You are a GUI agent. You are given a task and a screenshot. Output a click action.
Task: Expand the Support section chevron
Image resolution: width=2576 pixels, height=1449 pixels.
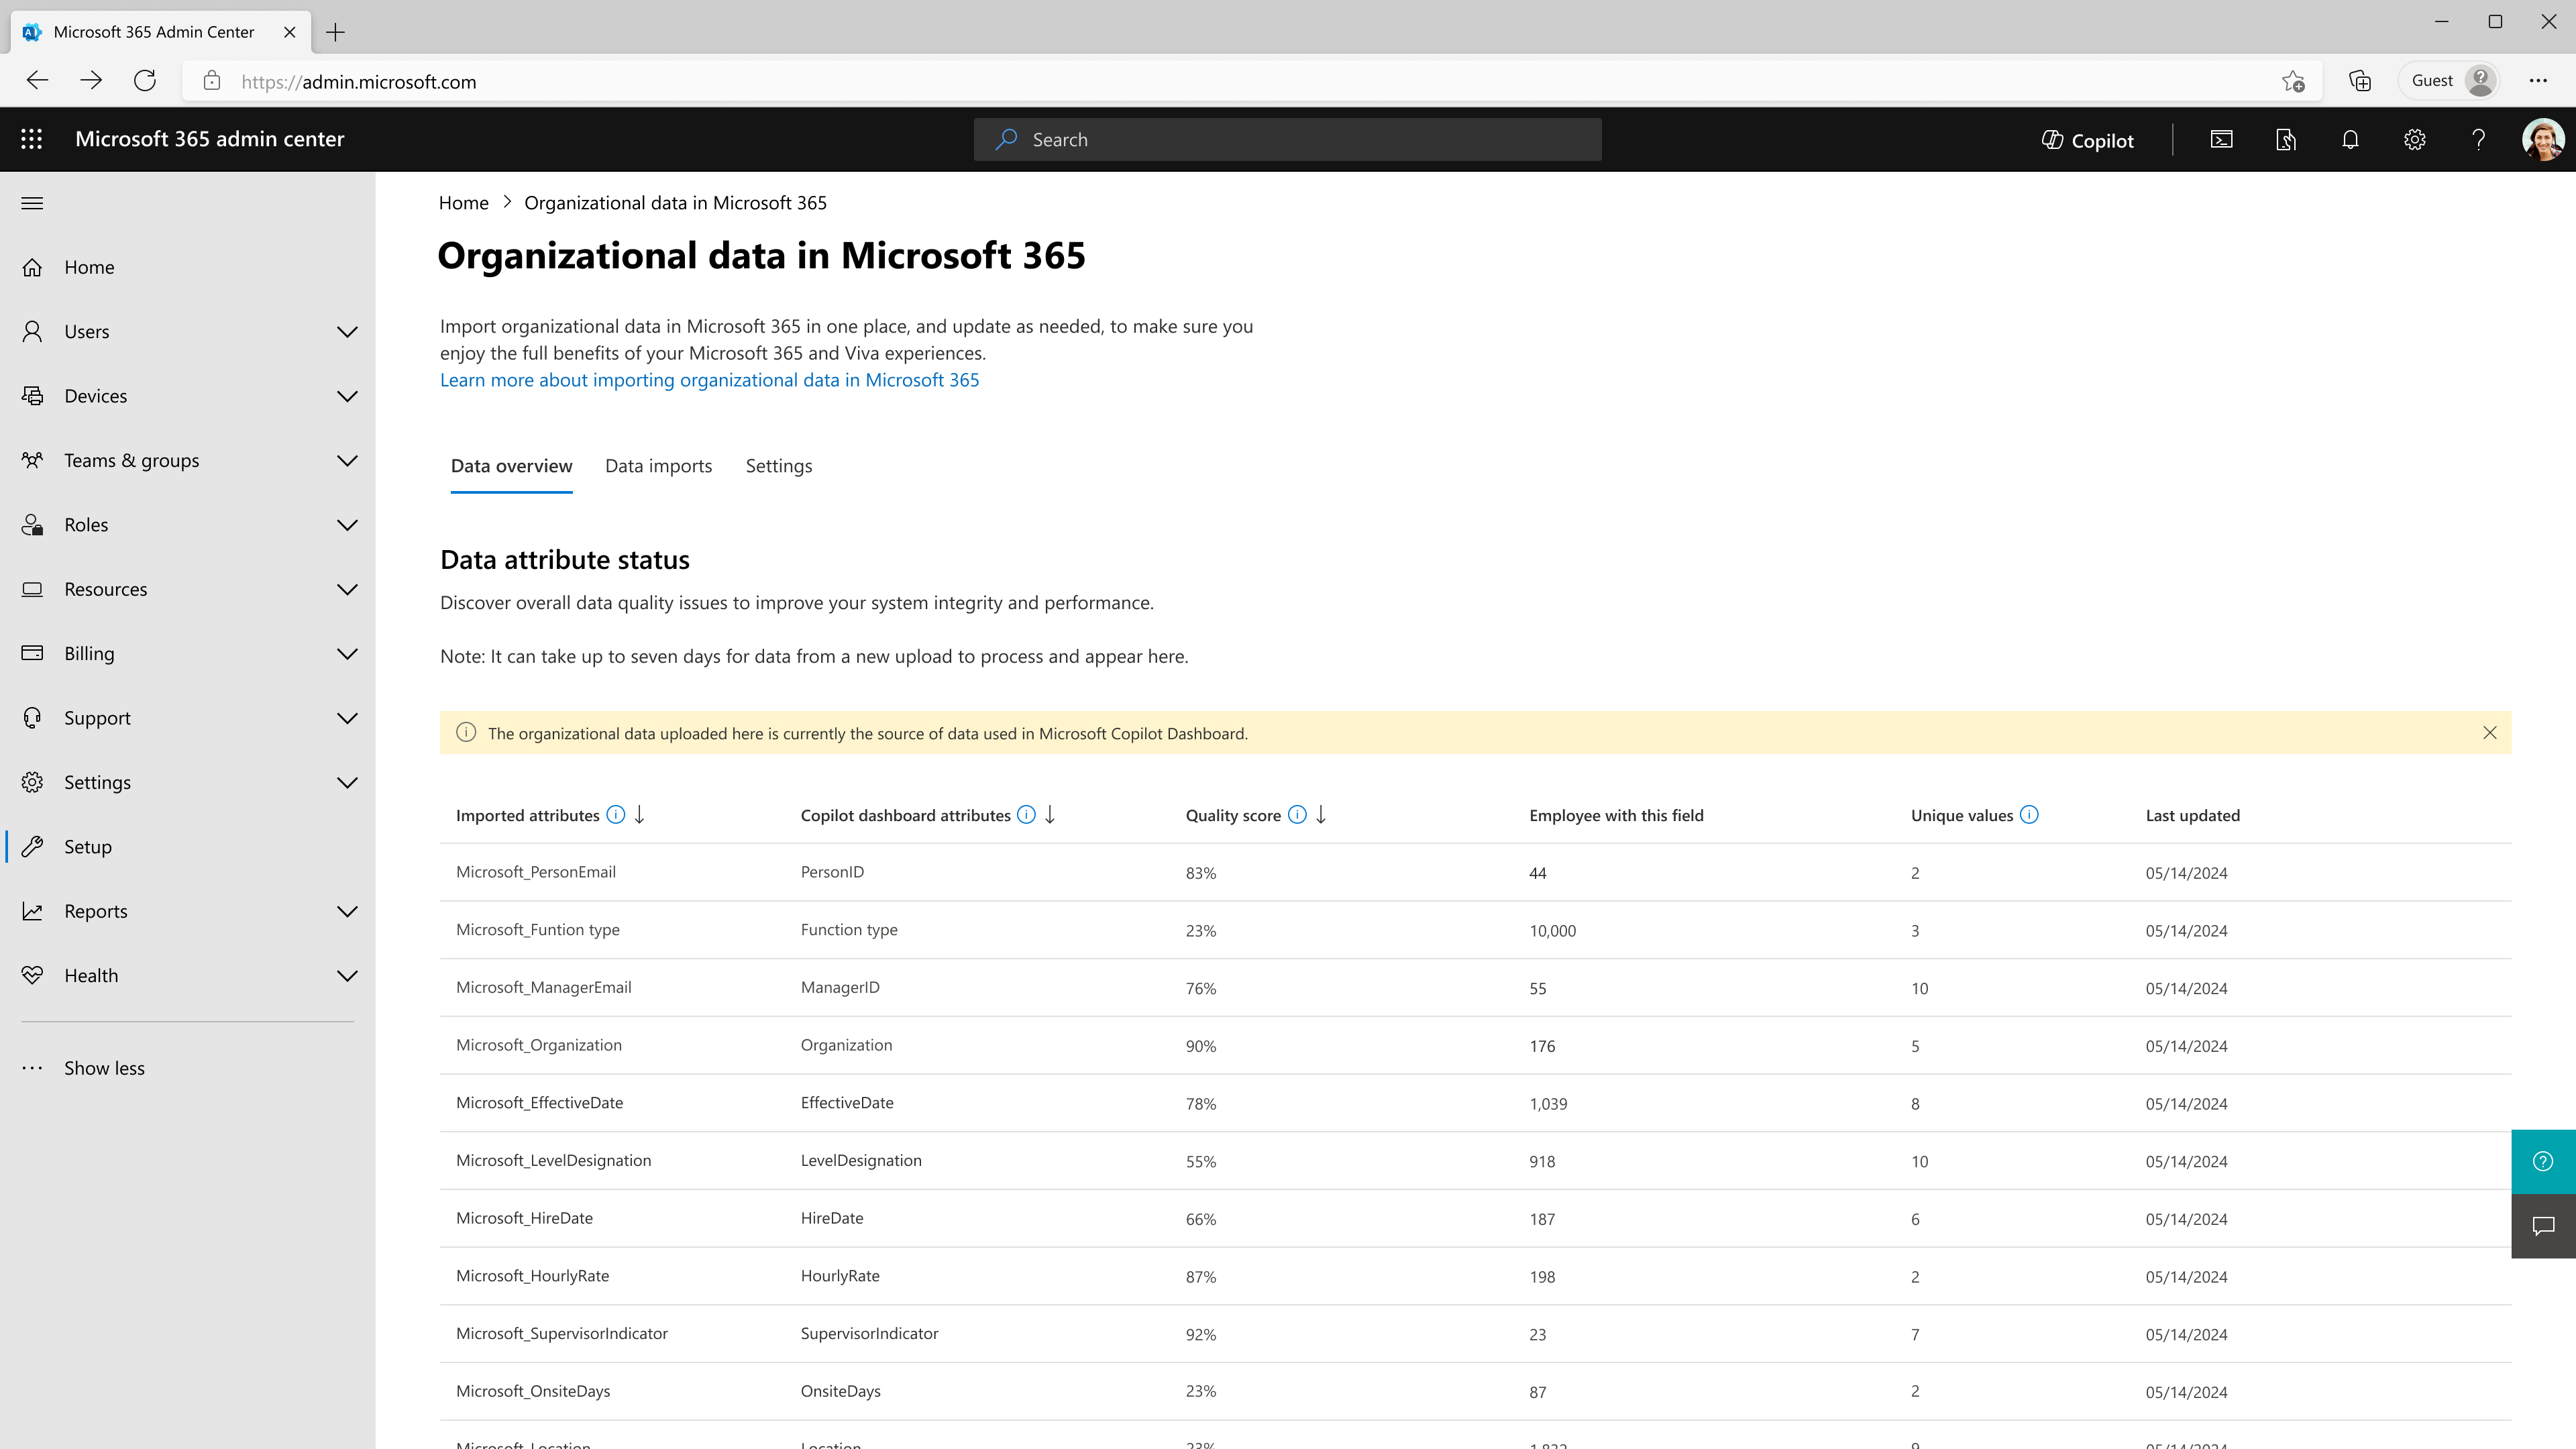[x=347, y=718]
